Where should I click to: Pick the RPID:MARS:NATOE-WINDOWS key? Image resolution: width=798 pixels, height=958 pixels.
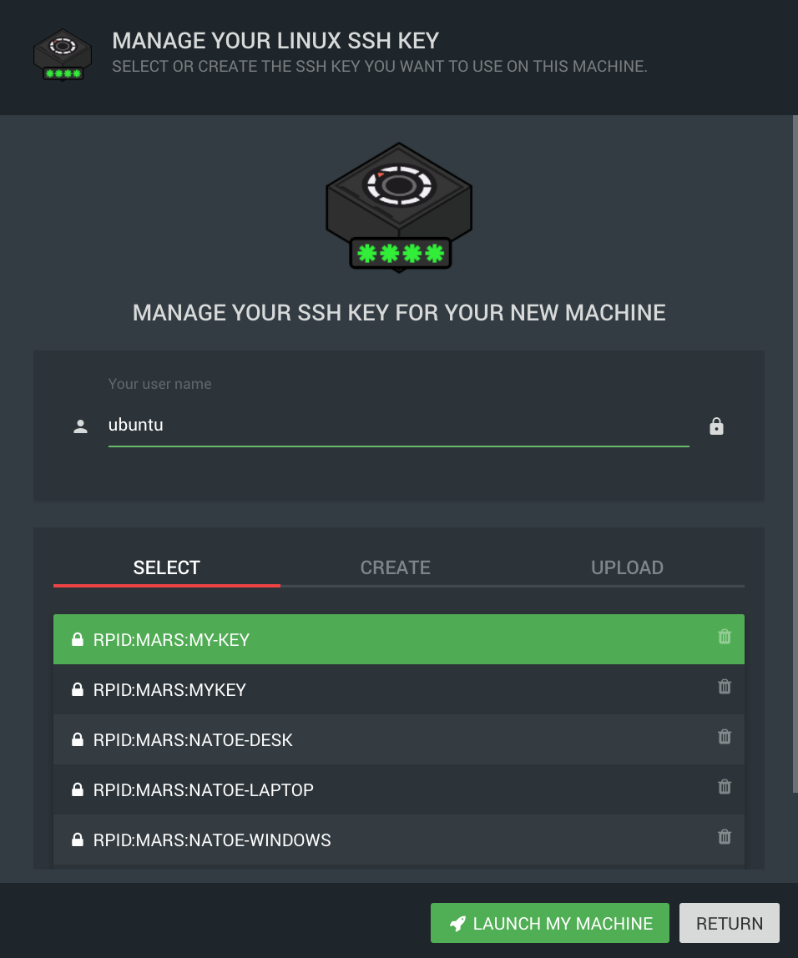[x=398, y=840]
